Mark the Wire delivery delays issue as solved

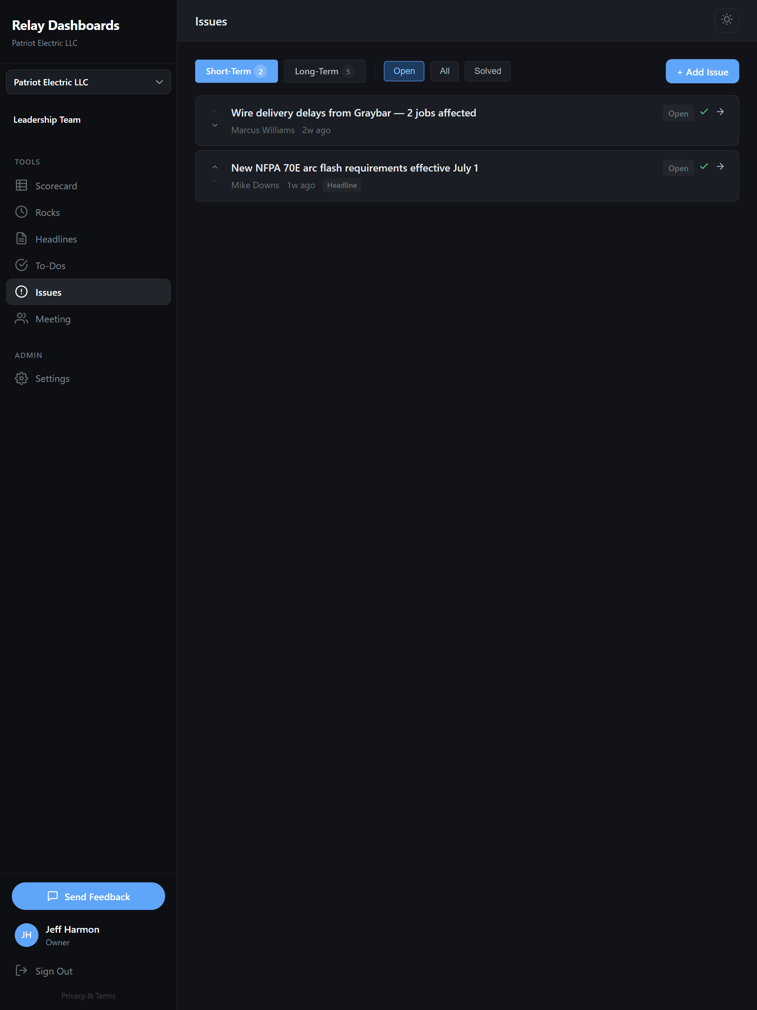pyautogui.click(x=704, y=111)
